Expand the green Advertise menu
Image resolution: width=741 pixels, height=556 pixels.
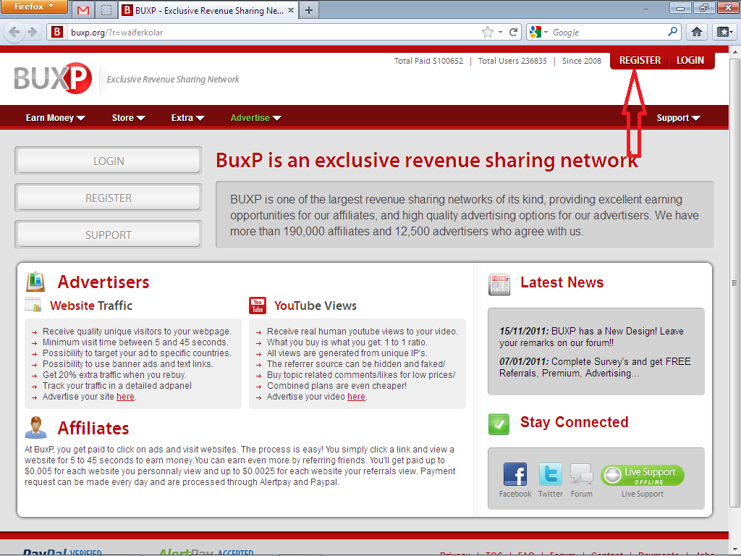255,118
